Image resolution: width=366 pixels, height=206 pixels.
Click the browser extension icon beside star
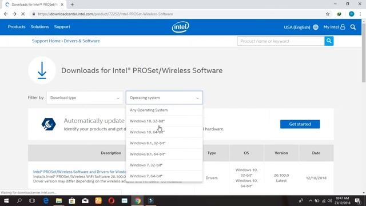pyautogui.click(x=339, y=14)
